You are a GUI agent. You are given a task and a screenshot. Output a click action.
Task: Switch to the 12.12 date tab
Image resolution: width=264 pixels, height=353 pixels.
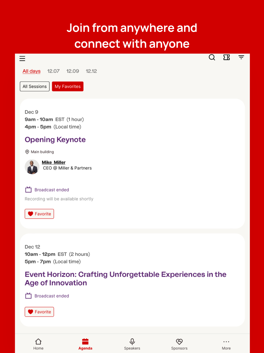(91, 71)
